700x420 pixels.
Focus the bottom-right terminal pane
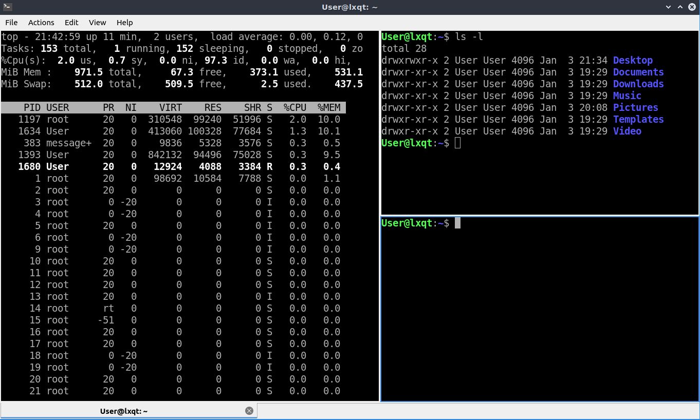coord(540,308)
